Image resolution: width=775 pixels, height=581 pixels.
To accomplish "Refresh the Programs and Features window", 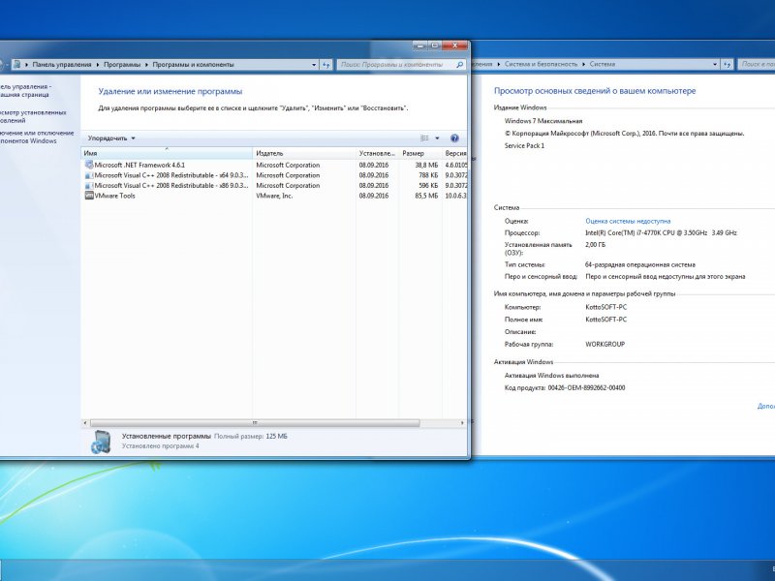I will (x=326, y=65).
